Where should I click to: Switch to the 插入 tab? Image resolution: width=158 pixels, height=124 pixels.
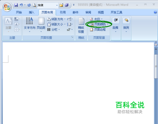click(32, 12)
